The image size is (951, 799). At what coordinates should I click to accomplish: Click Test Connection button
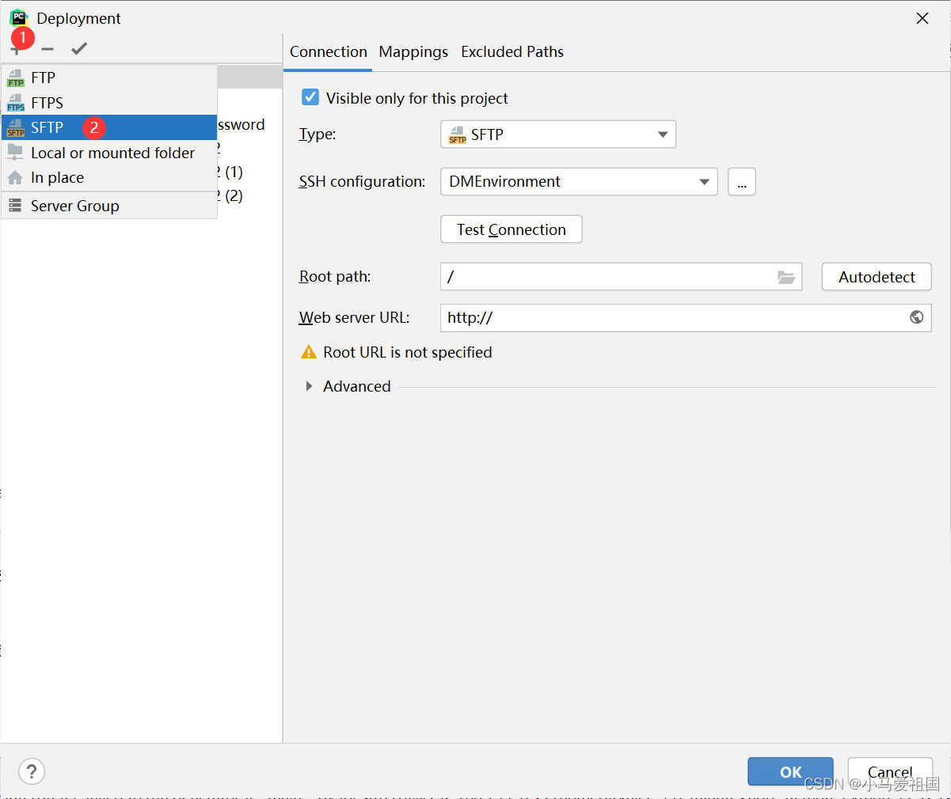[512, 229]
